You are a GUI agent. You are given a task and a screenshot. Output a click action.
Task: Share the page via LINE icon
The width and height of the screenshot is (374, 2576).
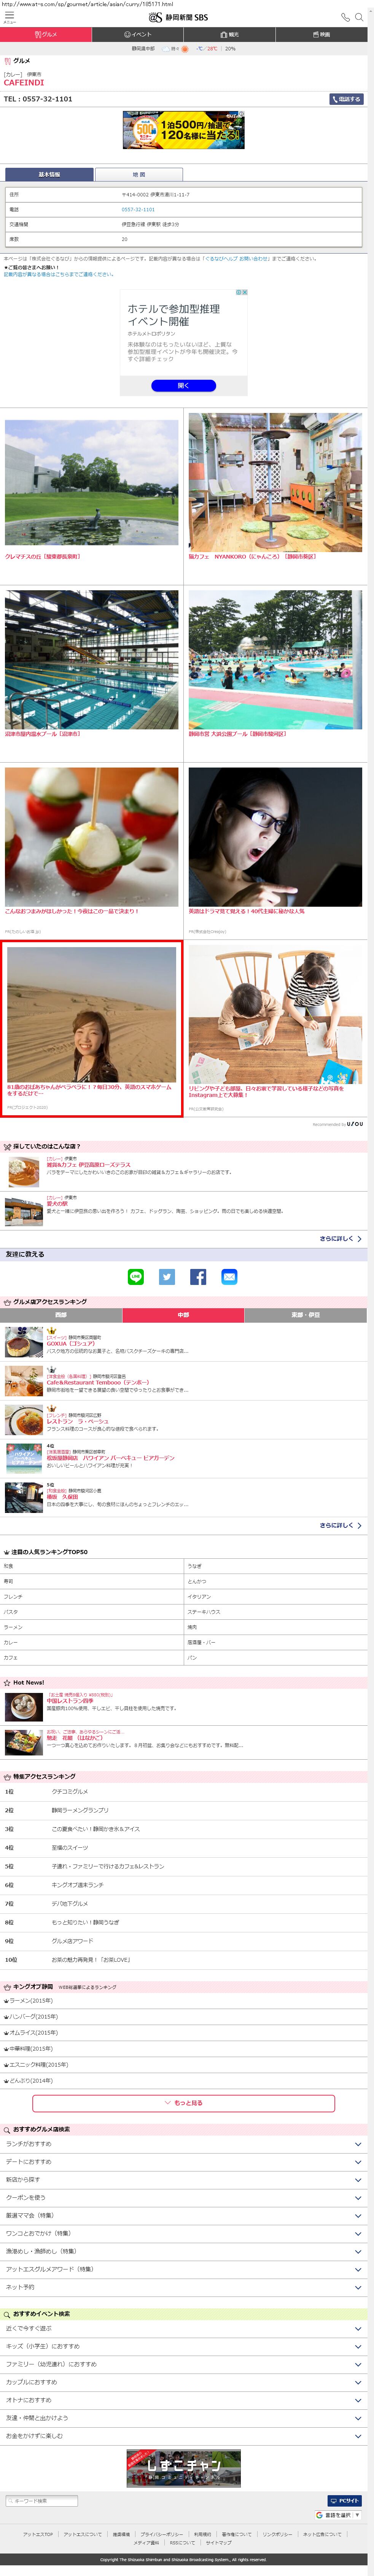[136, 1277]
